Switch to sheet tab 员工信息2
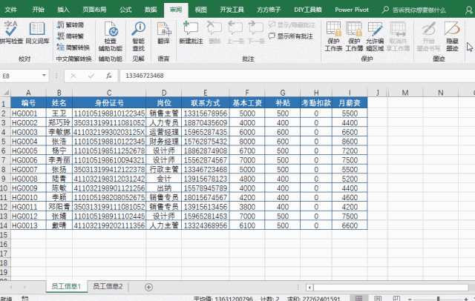This screenshot has height=301, width=475. tap(107, 286)
